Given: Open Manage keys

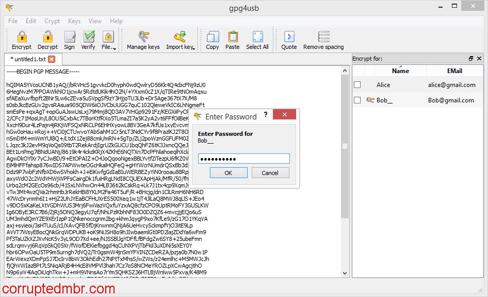Looking at the screenshot, I should (x=142, y=39).
